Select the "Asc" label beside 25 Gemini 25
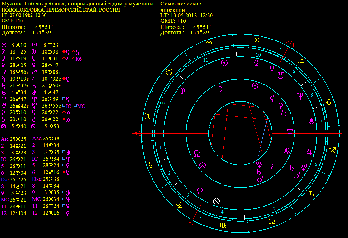This screenshot has width=348, height=238. point(5,139)
